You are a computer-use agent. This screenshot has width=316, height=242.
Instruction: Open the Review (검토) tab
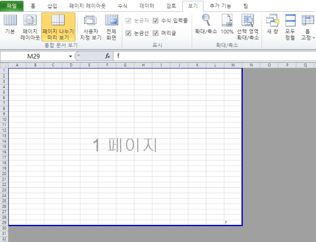pos(171,6)
